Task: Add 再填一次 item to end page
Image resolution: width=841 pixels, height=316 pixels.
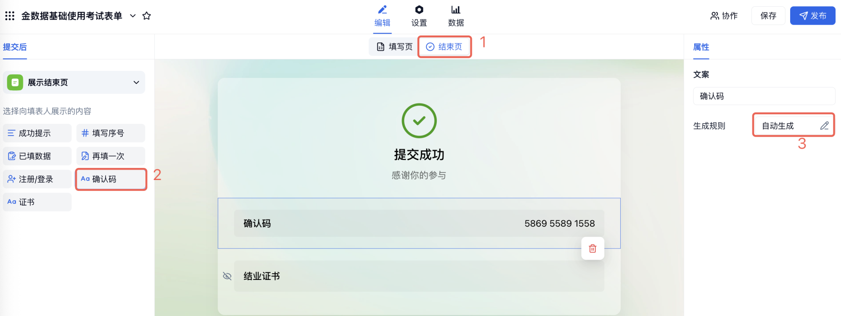Action: tap(111, 156)
